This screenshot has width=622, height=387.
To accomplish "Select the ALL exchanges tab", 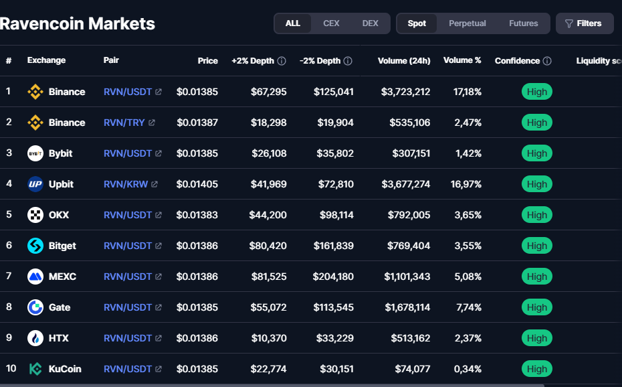I will [293, 23].
